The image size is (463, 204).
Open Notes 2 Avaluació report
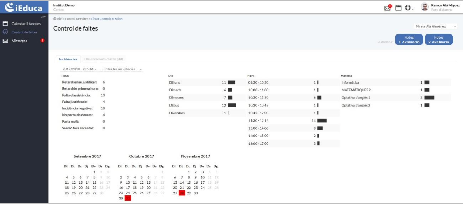[439, 39]
